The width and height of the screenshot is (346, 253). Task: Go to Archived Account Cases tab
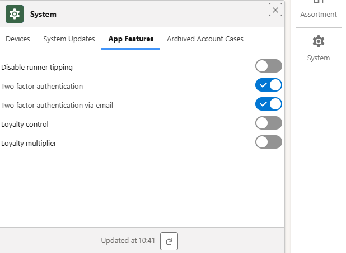205,39
